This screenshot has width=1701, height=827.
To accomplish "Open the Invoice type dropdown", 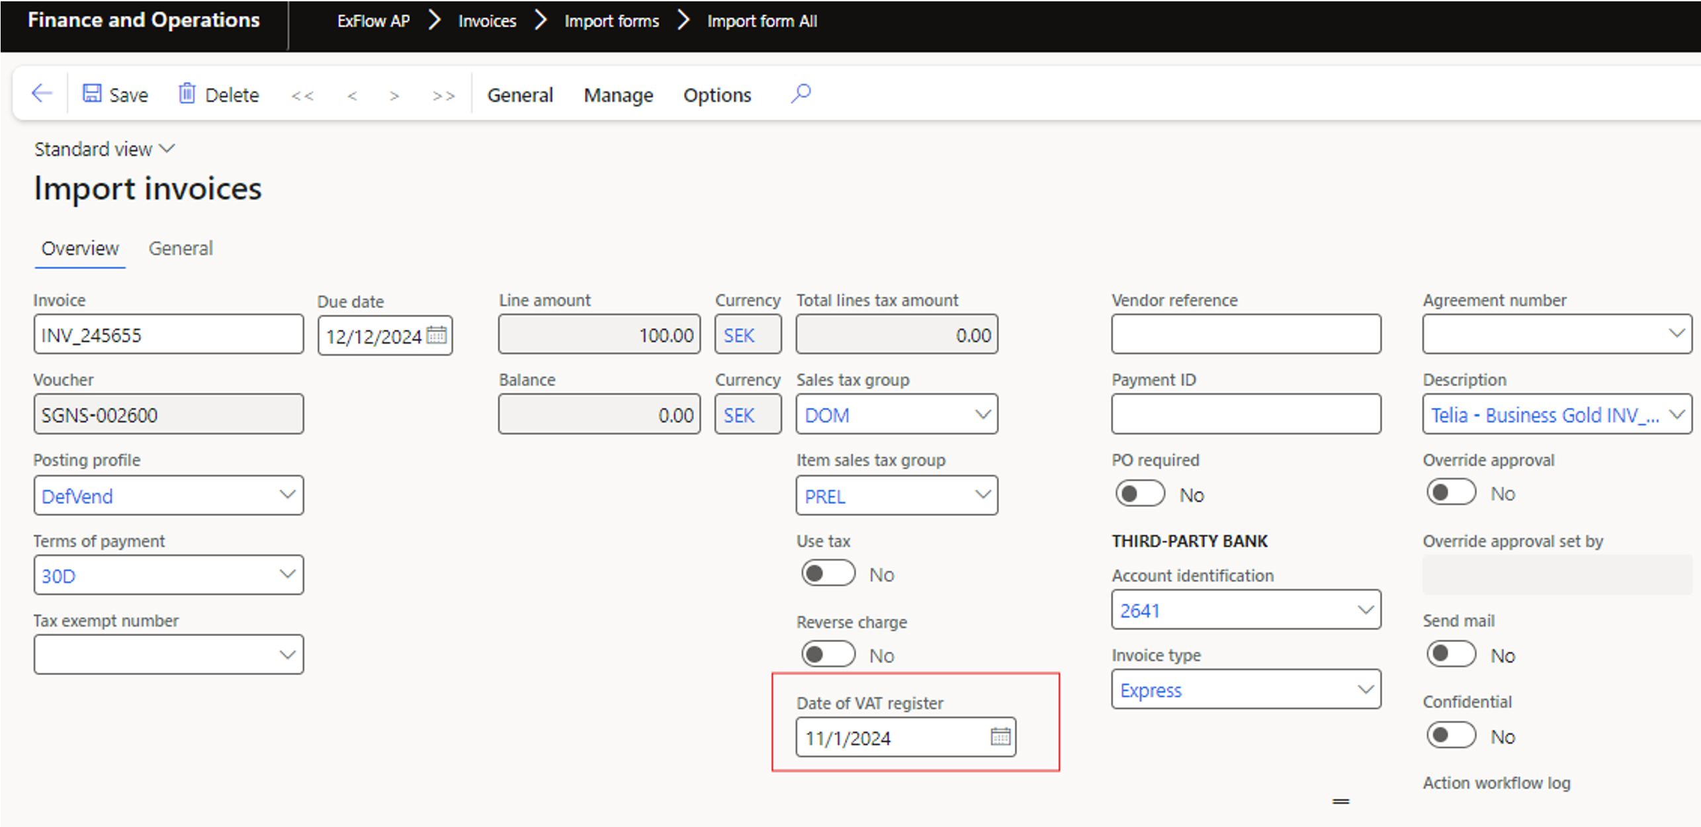I will 1366,689.
